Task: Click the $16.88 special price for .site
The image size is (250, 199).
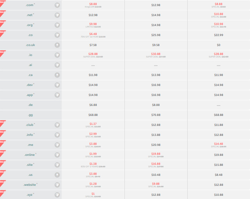Action: 156,164
